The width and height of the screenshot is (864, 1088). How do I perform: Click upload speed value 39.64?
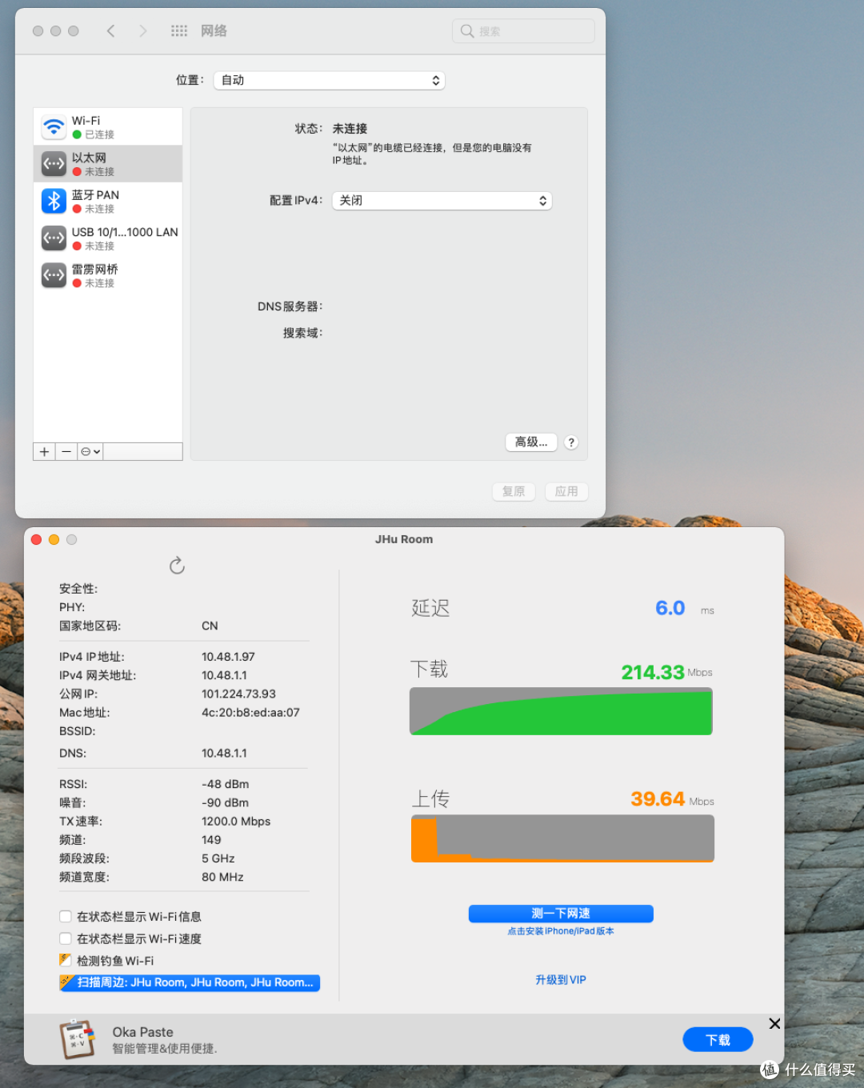[x=658, y=799]
